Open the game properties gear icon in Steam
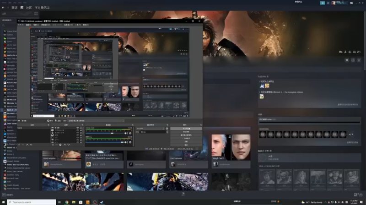The height and width of the screenshot is (205, 366). (347, 60)
